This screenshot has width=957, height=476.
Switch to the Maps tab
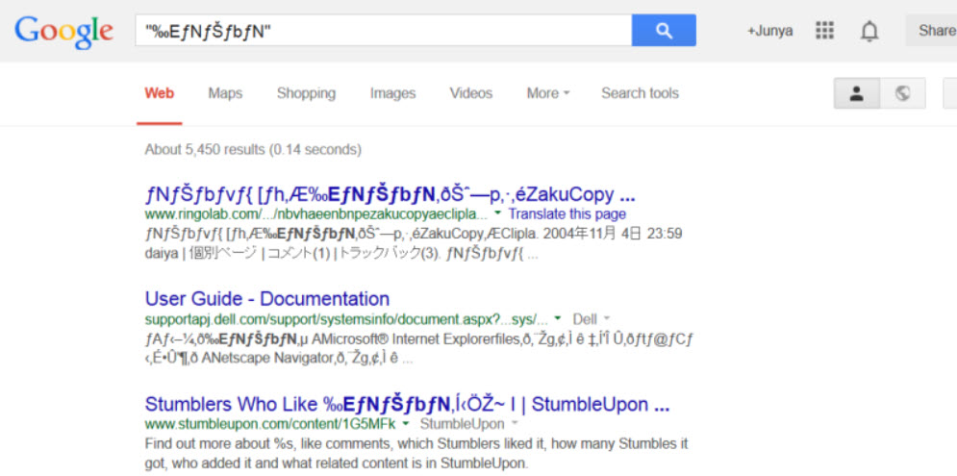point(225,93)
